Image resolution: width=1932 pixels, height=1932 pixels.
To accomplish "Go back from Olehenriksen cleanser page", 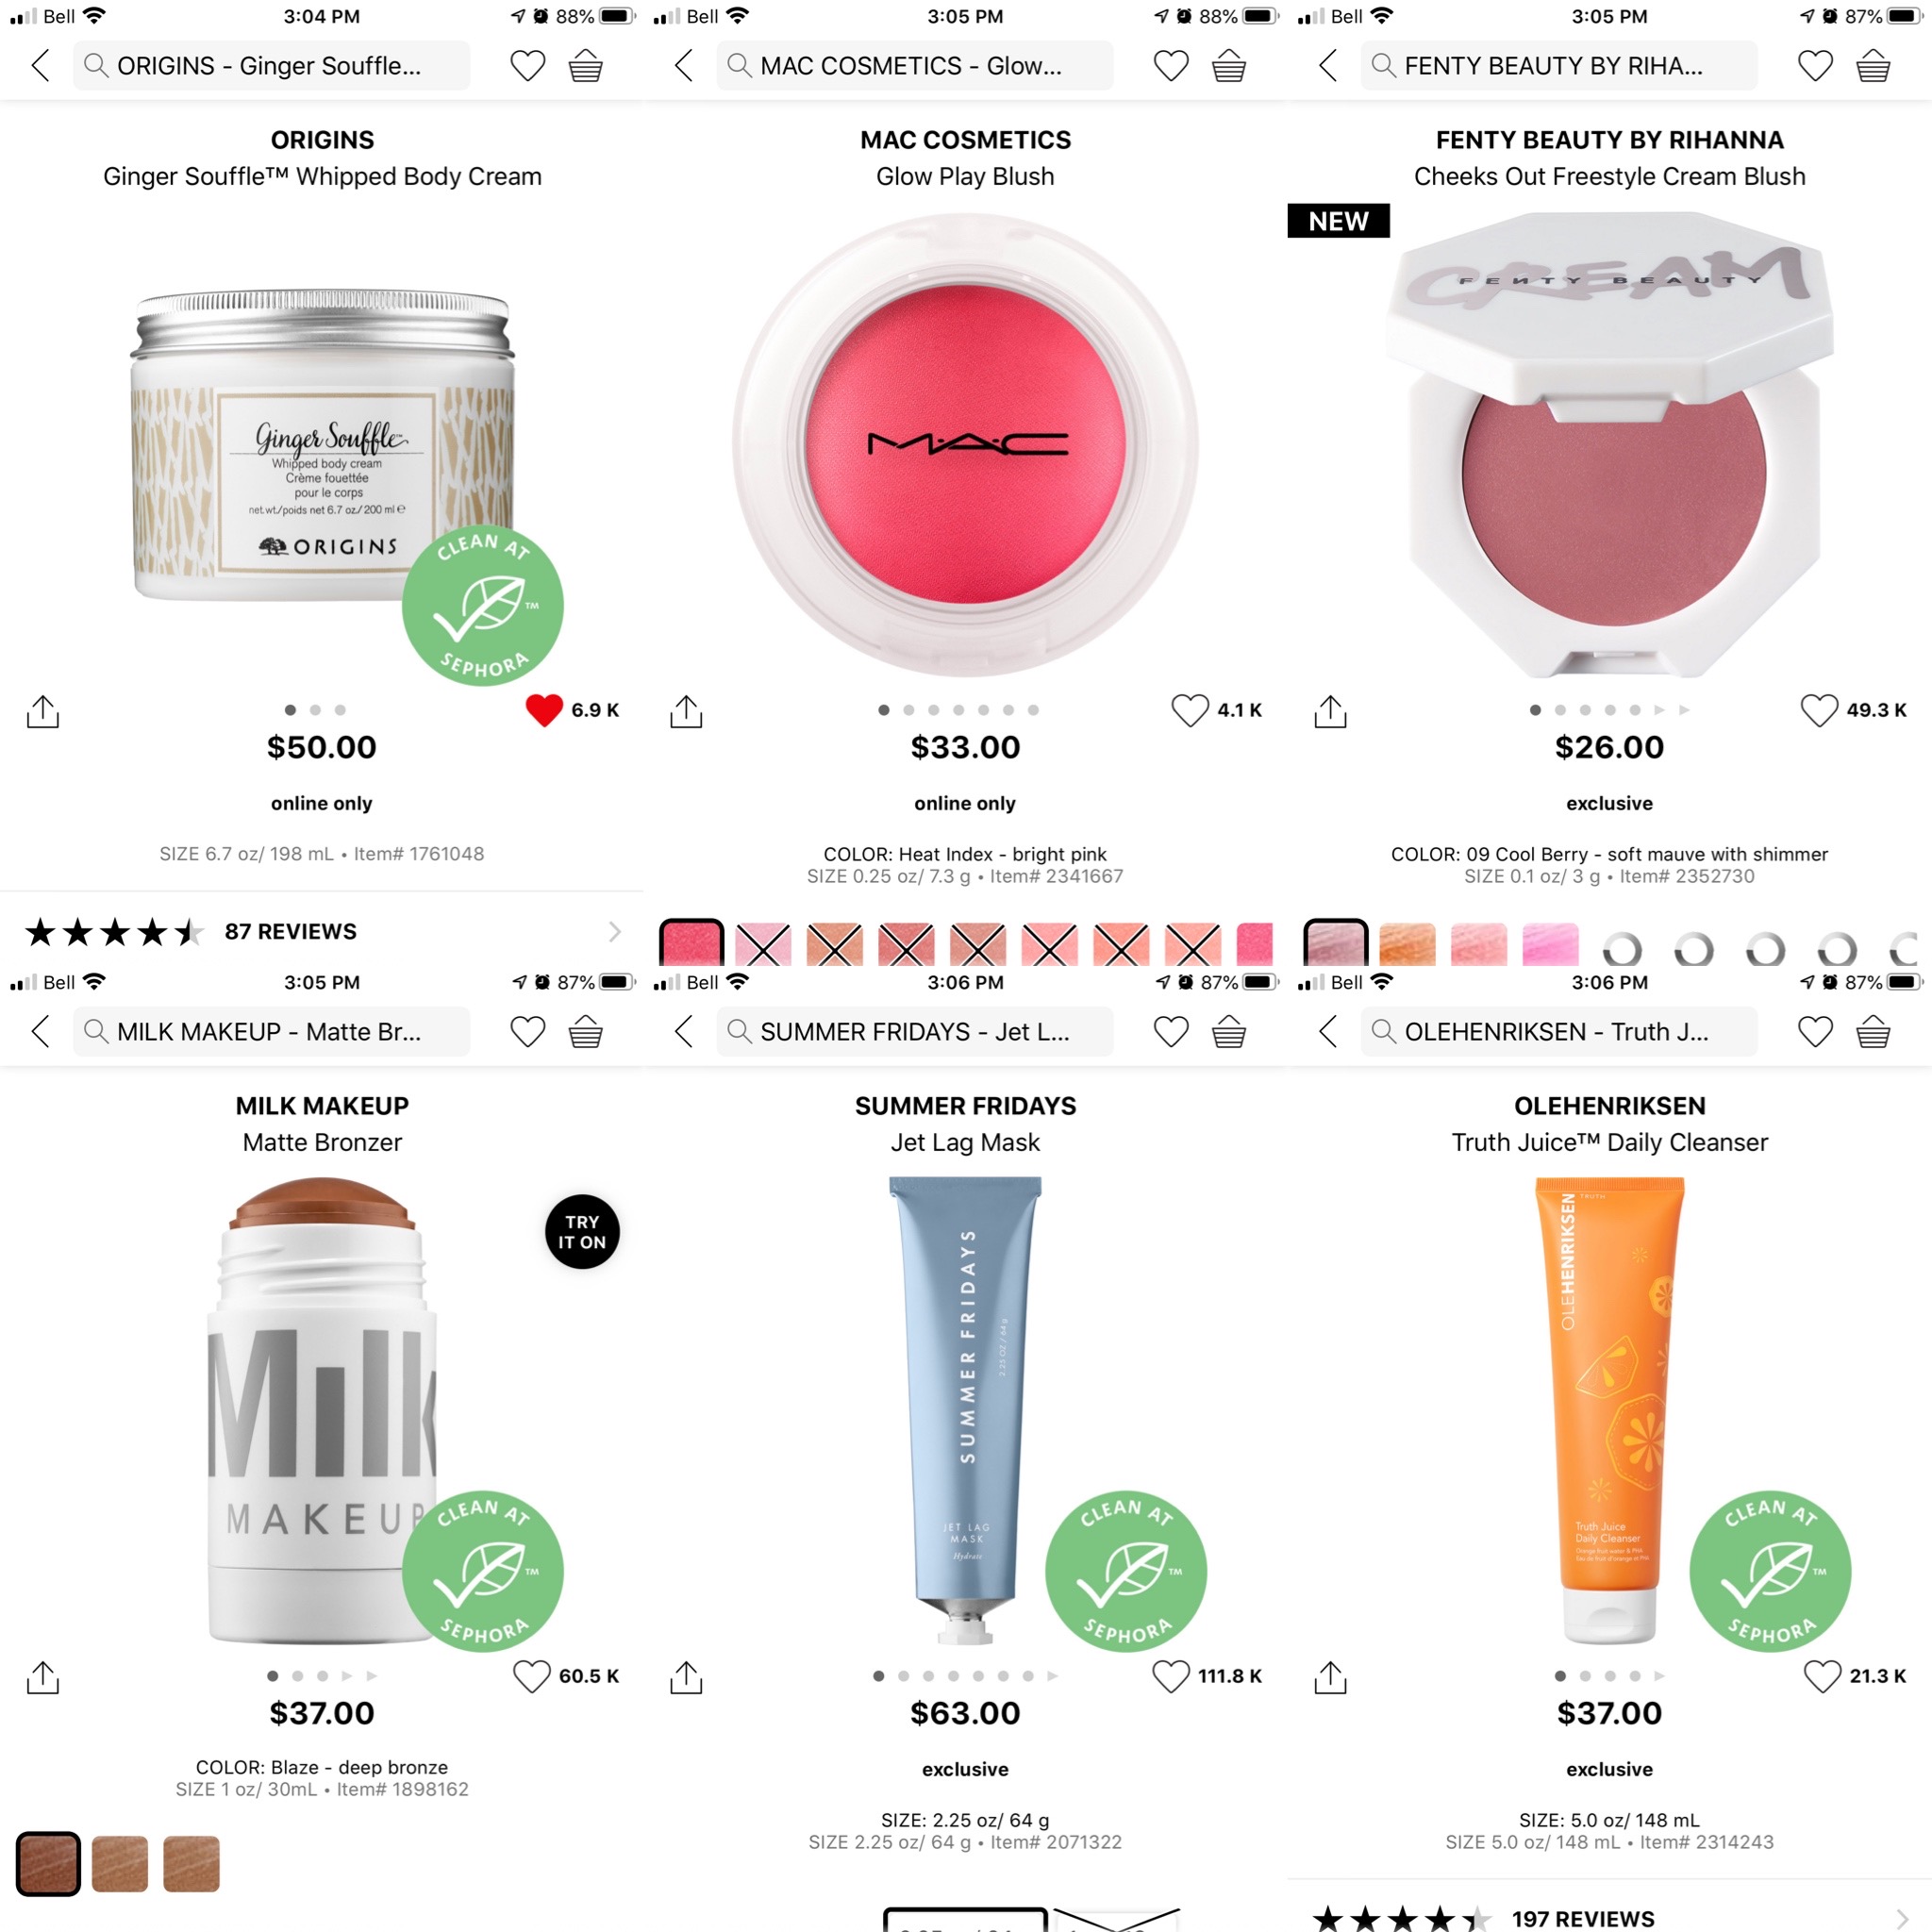I will pos(1328,1031).
